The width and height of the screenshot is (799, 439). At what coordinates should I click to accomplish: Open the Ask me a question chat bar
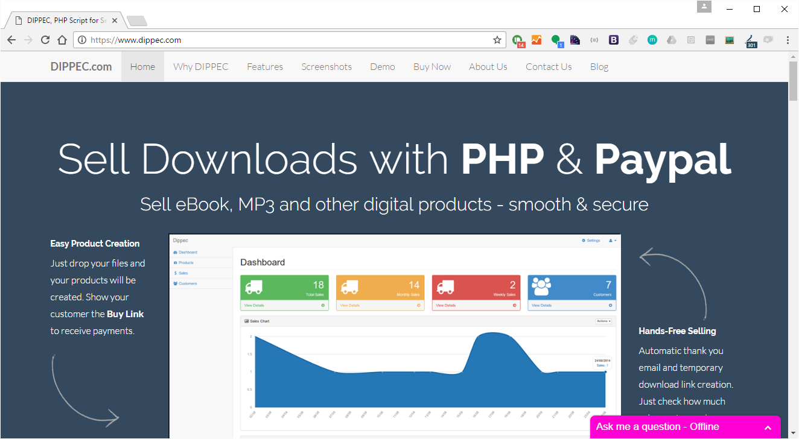685,427
